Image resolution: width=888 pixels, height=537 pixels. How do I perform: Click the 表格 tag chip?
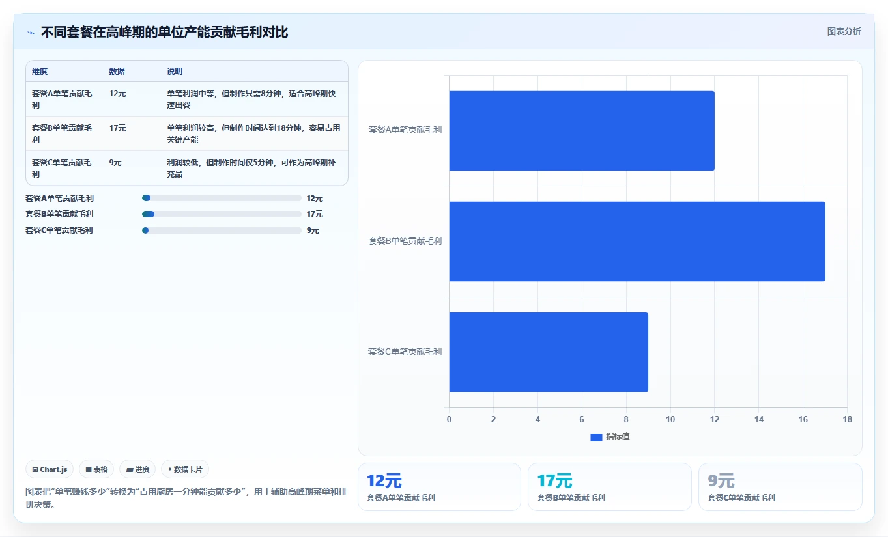pos(96,469)
